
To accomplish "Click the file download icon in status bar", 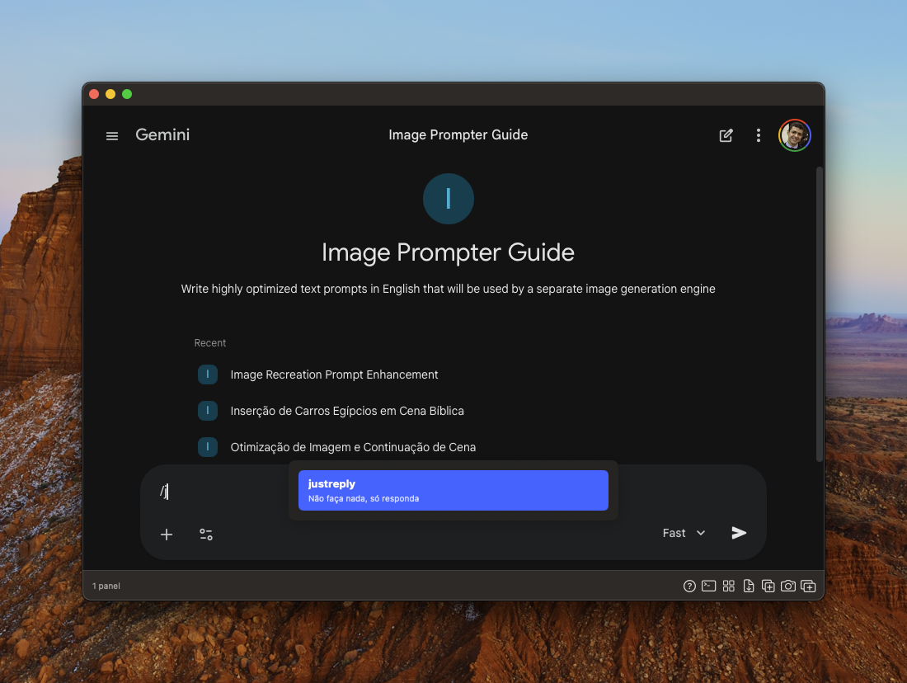I will [x=748, y=586].
